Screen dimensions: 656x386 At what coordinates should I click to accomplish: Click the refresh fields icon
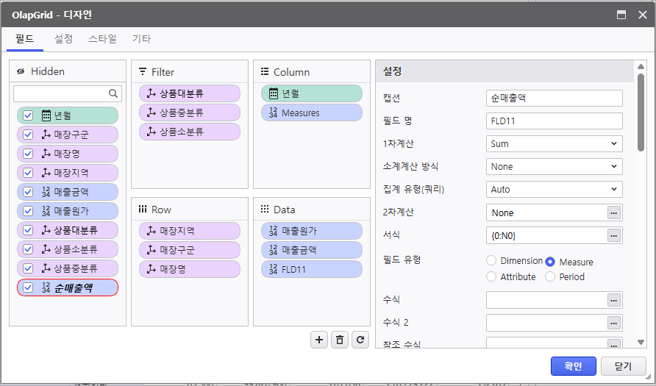[360, 339]
